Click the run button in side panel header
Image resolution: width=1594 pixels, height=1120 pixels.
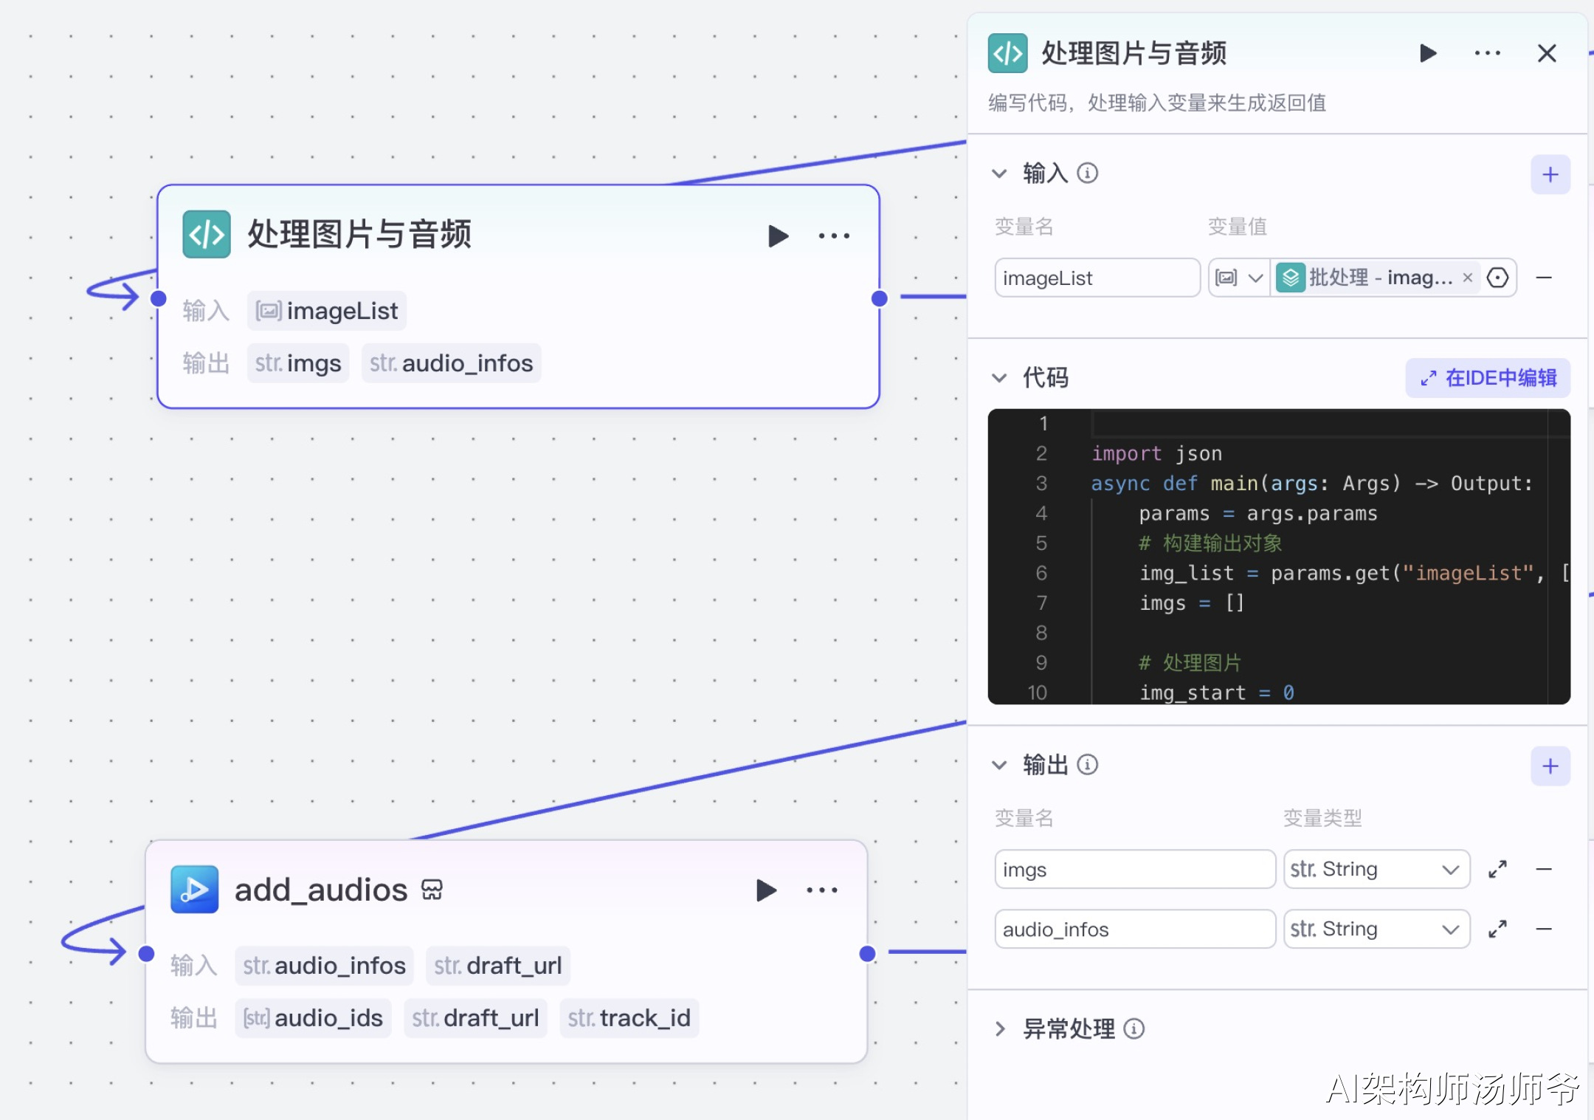coord(1428,53)
